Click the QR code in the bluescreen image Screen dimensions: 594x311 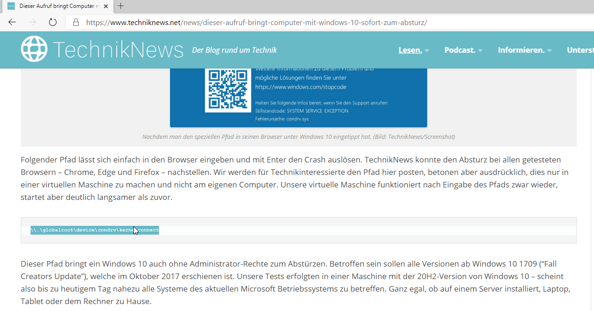[228, 89]
